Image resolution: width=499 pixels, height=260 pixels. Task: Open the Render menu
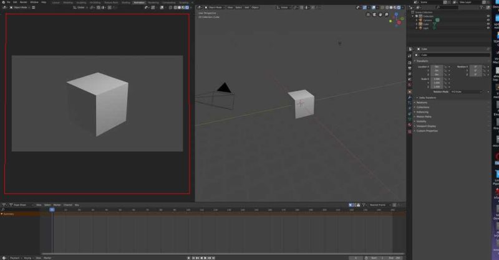(23, 2)
